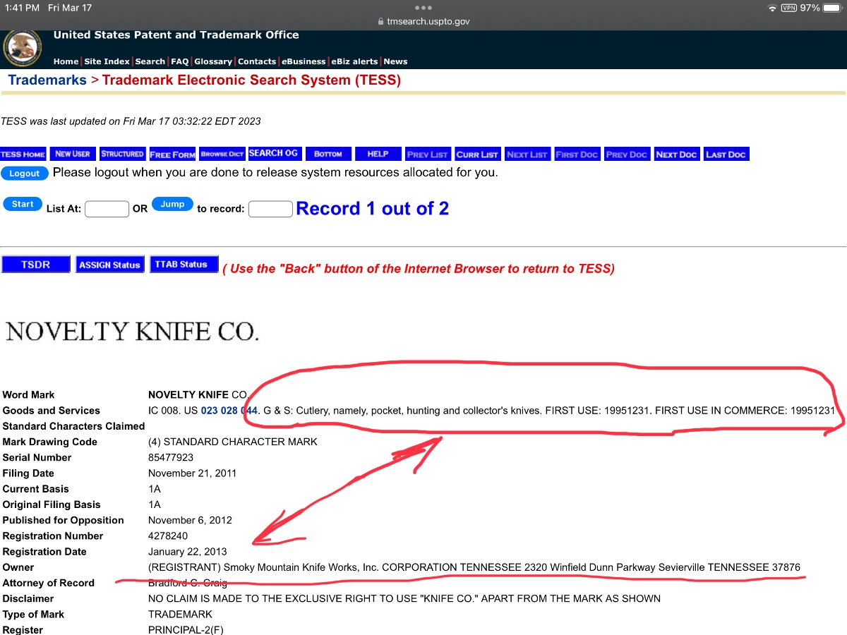Click the TRADEMARK type of mark value
Image resolution: width=847 pixels, height=635 pixels.
tap(180, 615)
